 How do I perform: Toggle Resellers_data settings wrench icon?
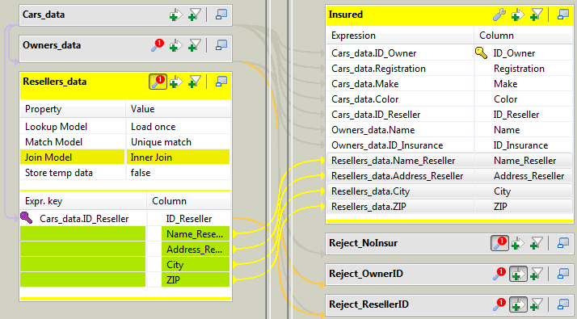(158, 82)
